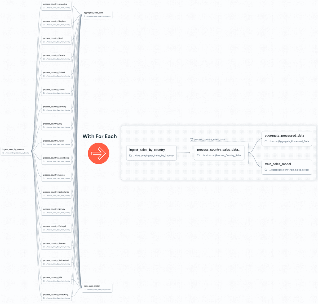Open the Aggregate_Processed_Data notebook path link
This screenshot has width=318, height=304.
click(x=289, y=141)
